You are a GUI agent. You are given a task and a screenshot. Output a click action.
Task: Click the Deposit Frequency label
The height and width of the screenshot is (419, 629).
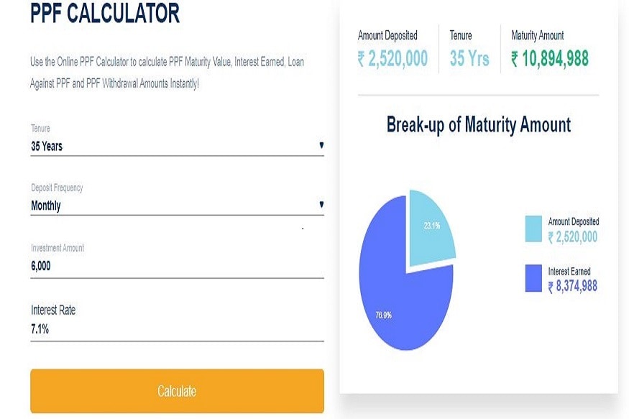(x=57, y=188)
